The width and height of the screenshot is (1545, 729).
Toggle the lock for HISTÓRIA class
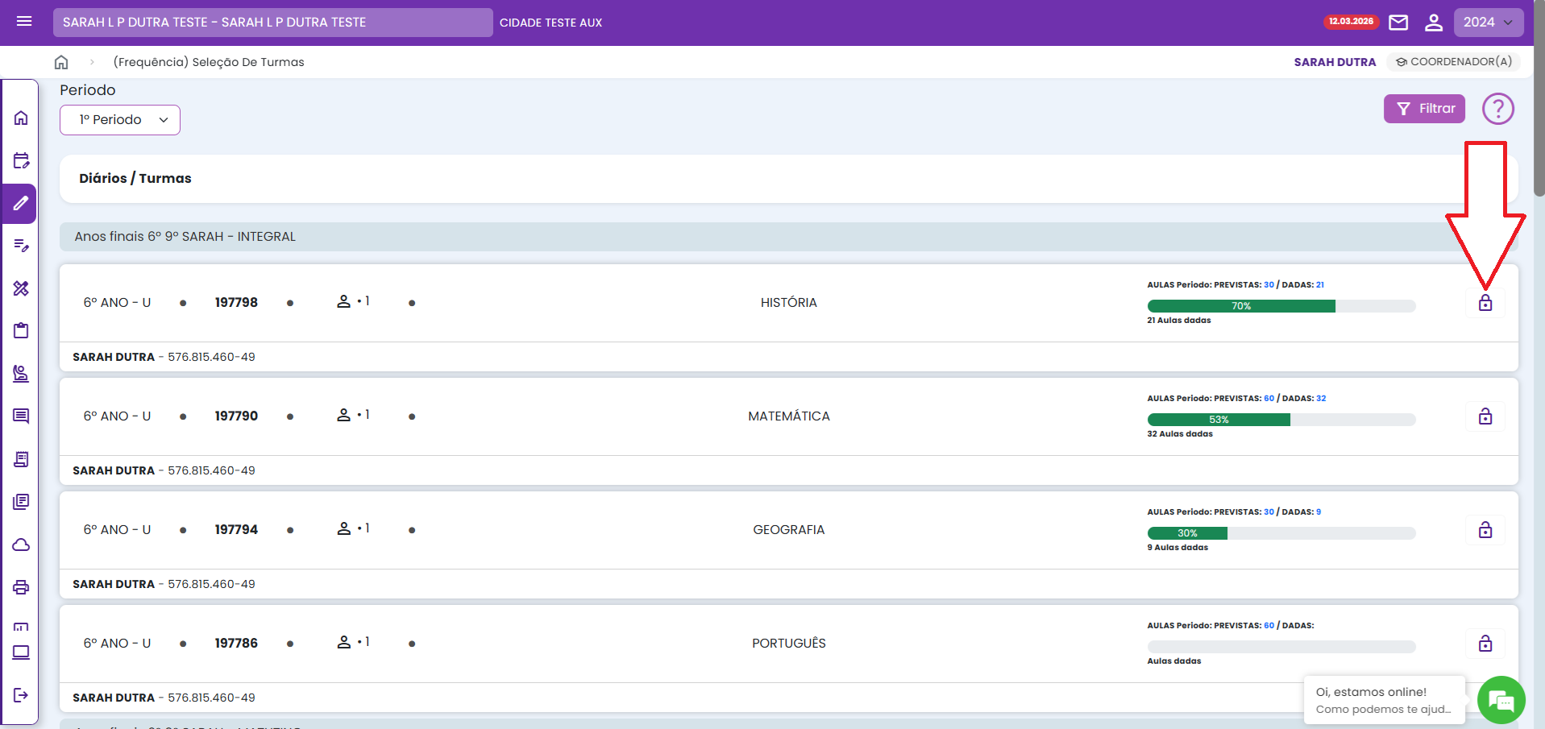pos(1485,303)
